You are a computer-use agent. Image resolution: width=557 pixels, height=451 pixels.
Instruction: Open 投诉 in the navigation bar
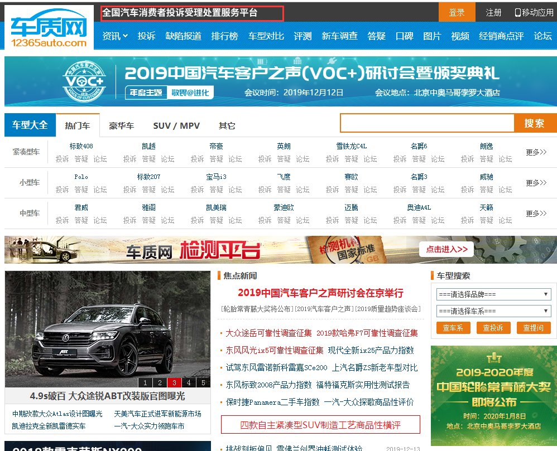[146, 36]
